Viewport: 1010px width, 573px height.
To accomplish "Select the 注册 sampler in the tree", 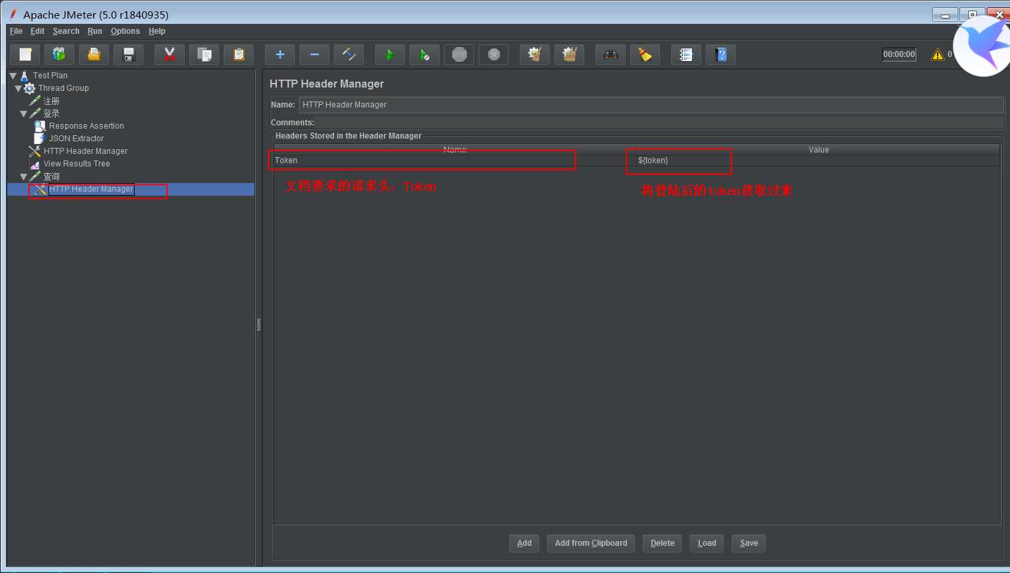I will tap(51, 101).
